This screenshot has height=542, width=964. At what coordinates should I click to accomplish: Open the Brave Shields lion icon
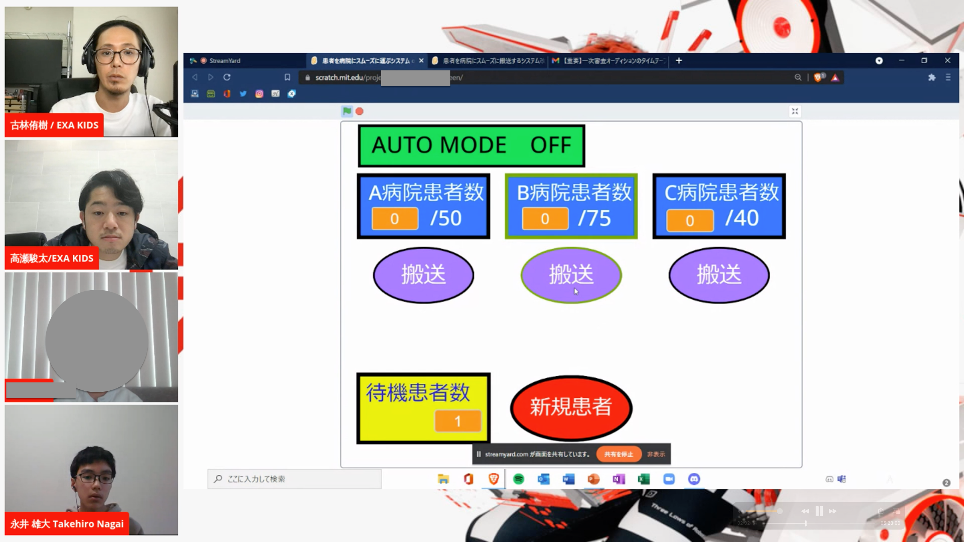click(818, 78)
